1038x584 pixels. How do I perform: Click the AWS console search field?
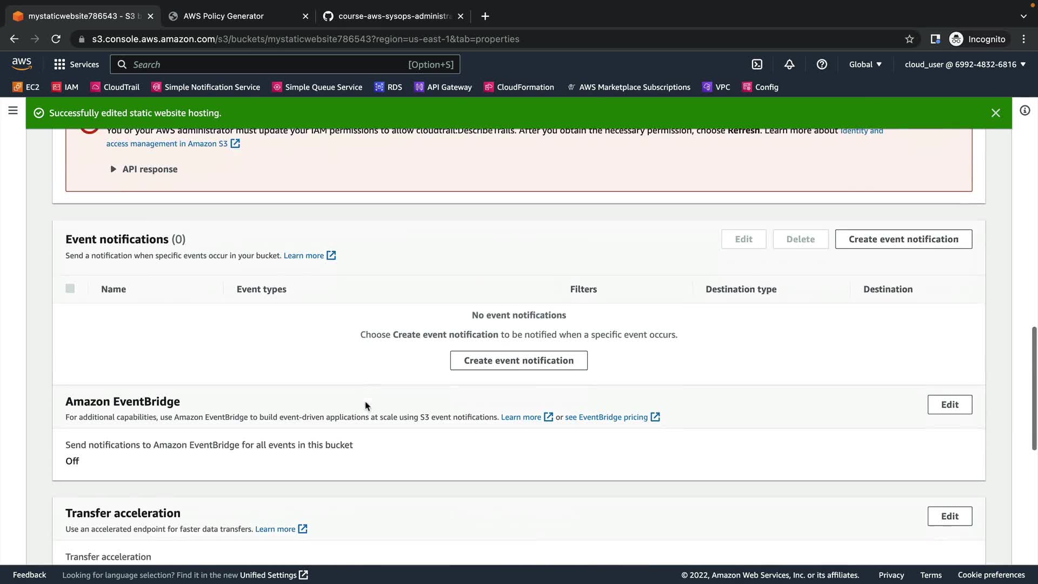pos(270,64)
